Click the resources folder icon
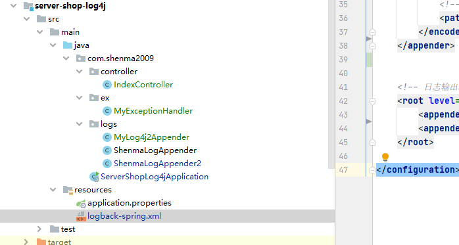Screen dimensions: 459x245 [68, 190]
